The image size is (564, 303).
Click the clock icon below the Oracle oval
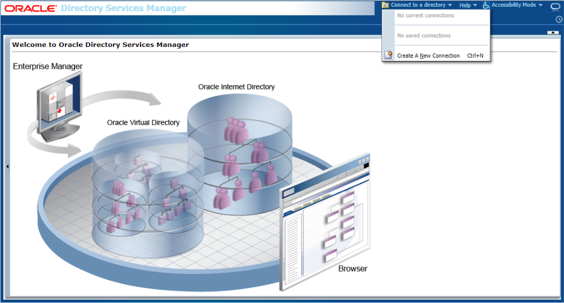click(558, 19)
